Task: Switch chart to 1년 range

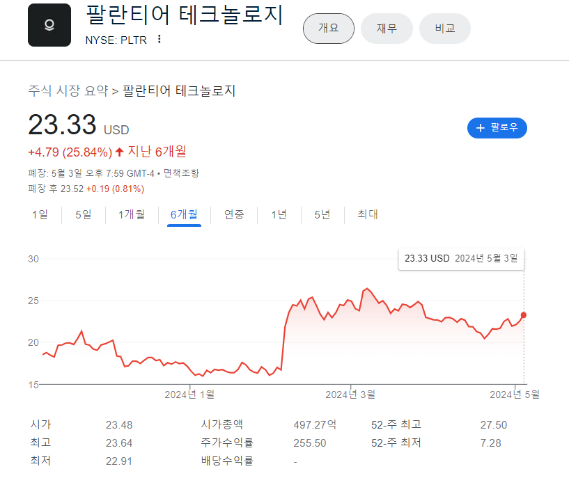Action: pyautogui.click(x=279, y=214)
